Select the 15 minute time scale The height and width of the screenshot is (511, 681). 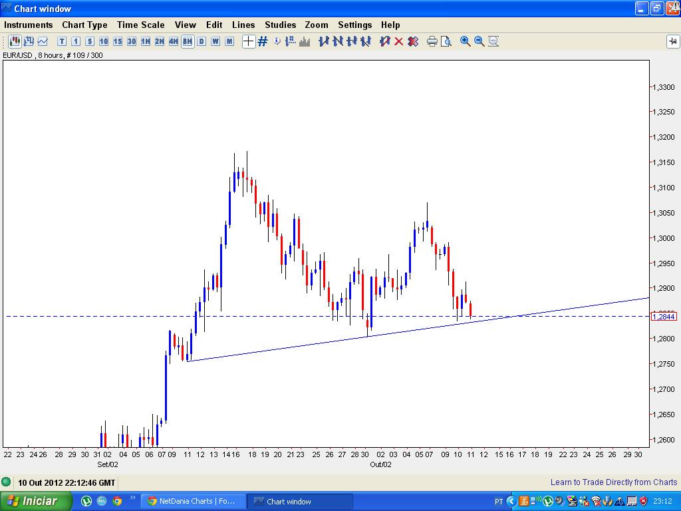tap(118, 41)
